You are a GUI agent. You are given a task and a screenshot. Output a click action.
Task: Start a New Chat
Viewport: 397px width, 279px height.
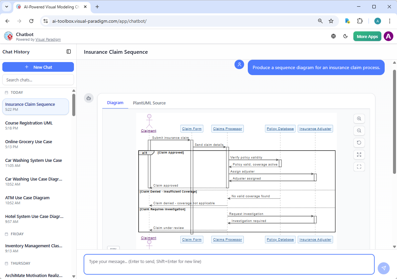(x=38, y=67)
